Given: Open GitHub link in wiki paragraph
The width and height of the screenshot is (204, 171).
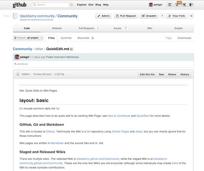Looking at the screenshot, I should [50, 132].
